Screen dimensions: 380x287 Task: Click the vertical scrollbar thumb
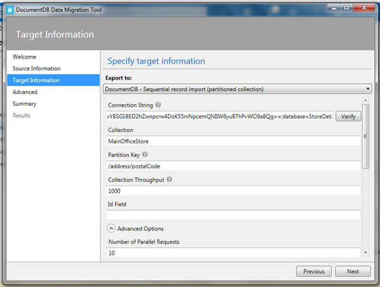365,136
